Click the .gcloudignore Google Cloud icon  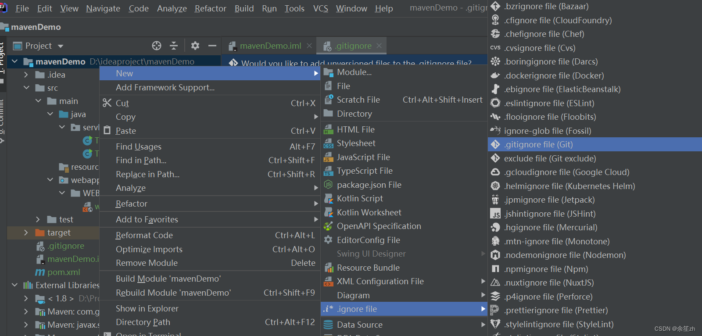coord(495,172)
